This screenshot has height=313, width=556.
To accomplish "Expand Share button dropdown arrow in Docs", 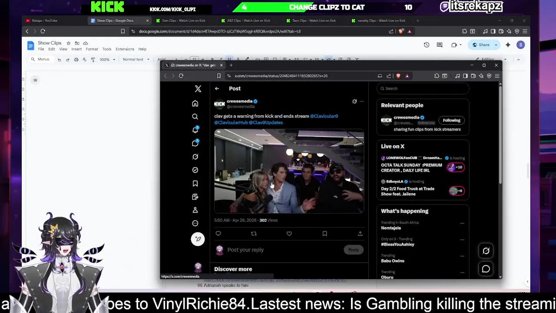I will coord(496,45).
